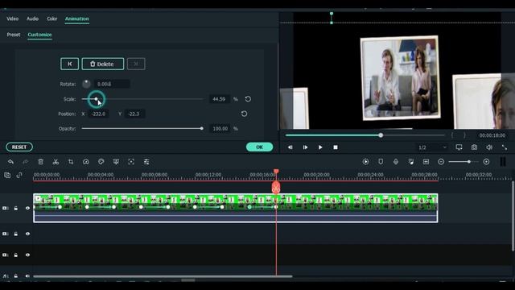Screen dimensions: 515x290
Task: Delete the current keyframe
Action: click(103, 64)
